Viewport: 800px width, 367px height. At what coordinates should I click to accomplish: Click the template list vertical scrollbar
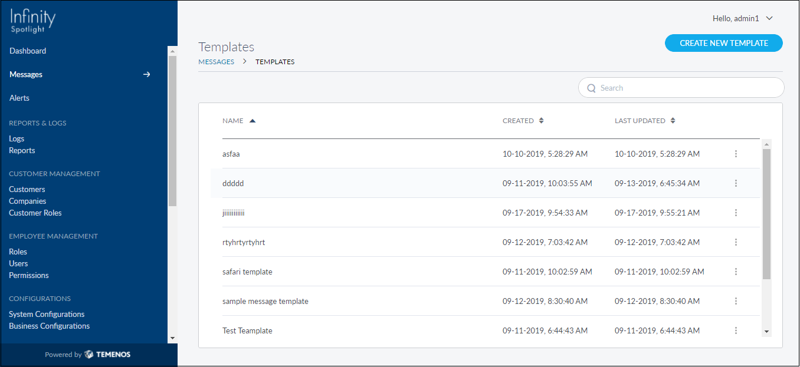point(766,212)
